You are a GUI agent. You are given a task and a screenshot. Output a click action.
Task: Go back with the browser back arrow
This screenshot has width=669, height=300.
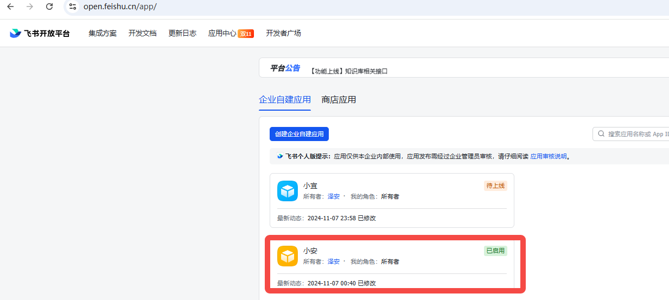click(x=10, y=7)
